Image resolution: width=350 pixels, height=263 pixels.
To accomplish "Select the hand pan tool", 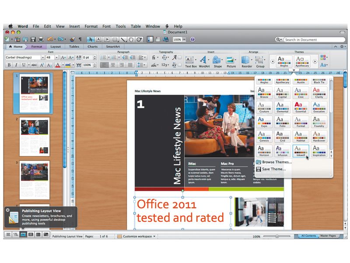I will [x=131, y=39].
